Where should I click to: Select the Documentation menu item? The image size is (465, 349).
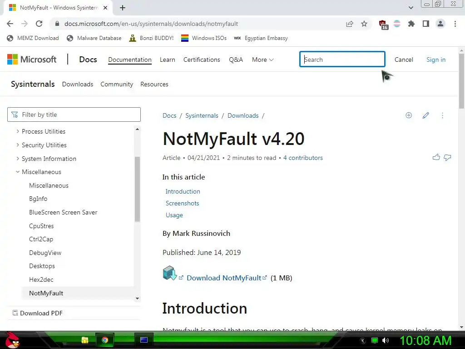[129, 60]
